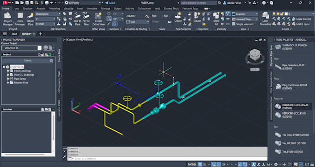Switch to the Isos ribbon tab
This screenshot has height=167, width=315.
(17, 9)
